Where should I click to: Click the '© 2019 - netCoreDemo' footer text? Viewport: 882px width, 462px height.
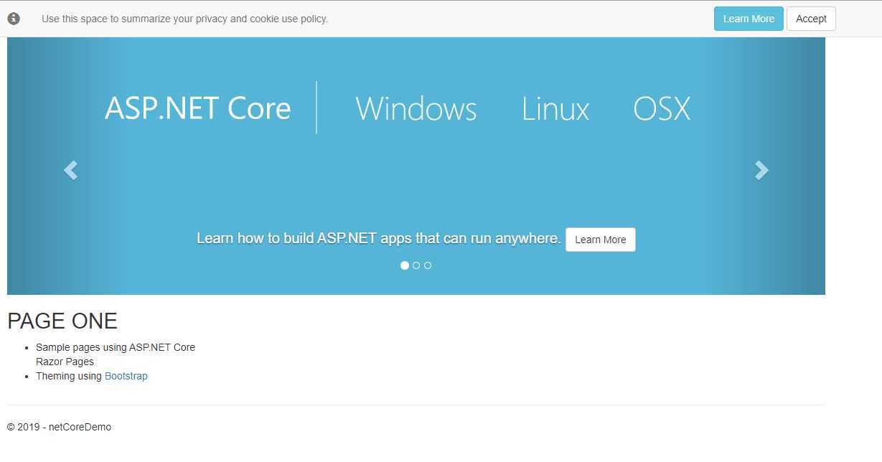click(60, 427)
